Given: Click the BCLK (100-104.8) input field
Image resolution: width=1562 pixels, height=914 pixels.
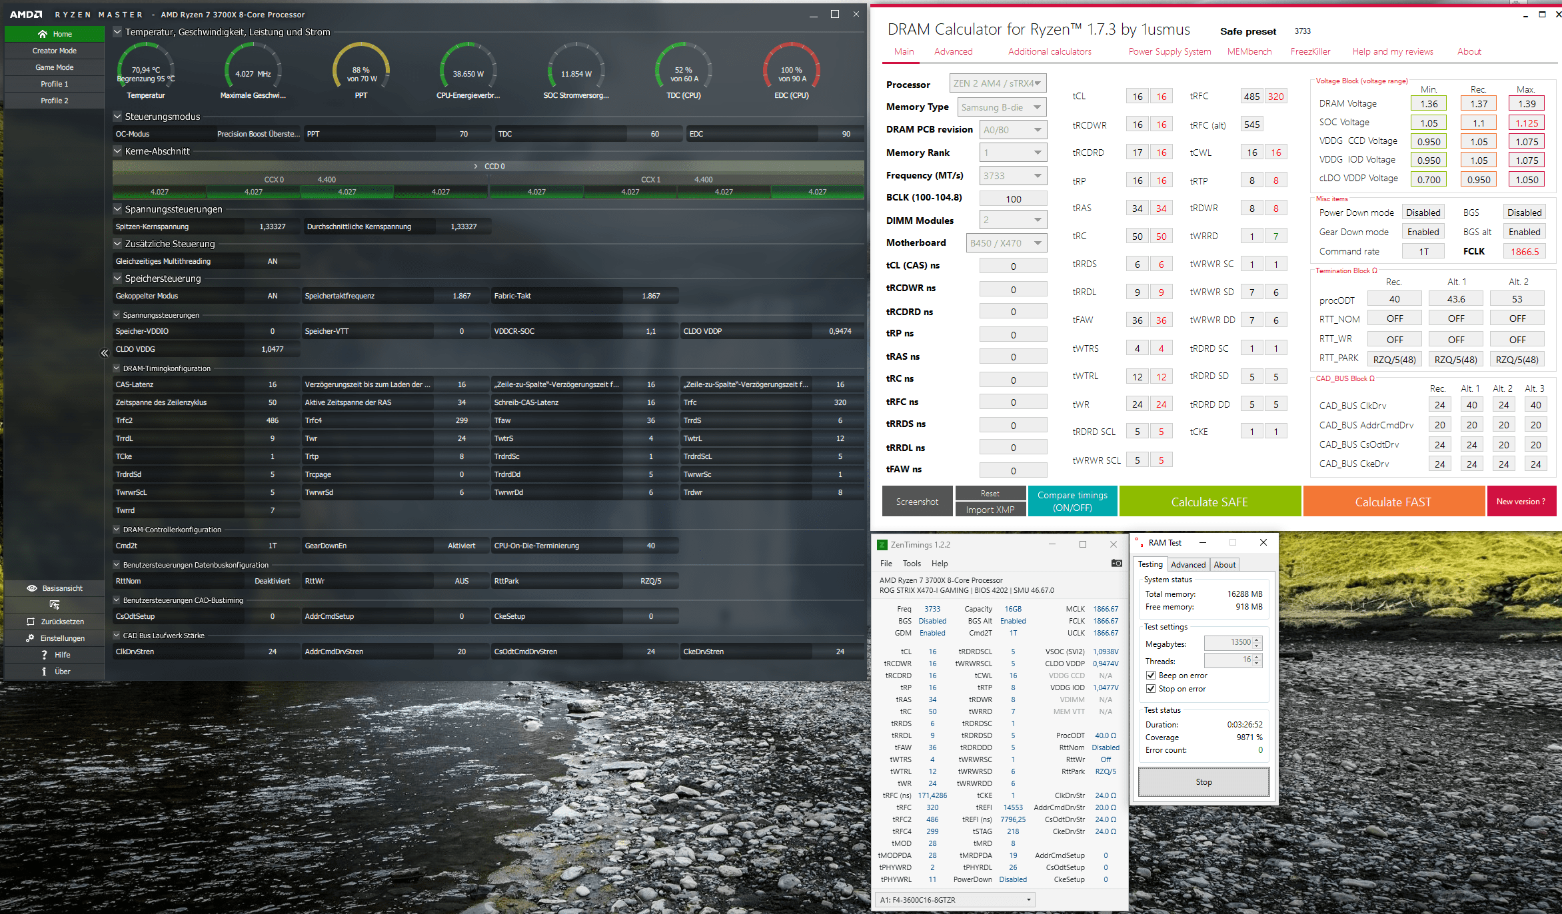Looking at the screenshot, I should pos(1013,199).
